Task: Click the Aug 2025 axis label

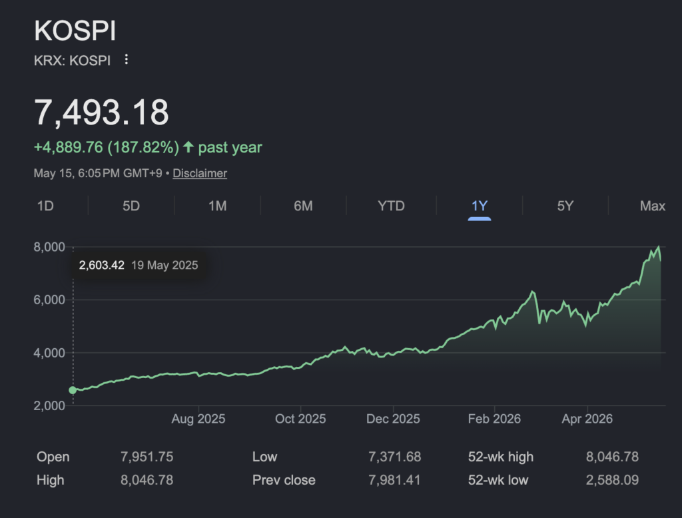Action: (x=198, y=419)
